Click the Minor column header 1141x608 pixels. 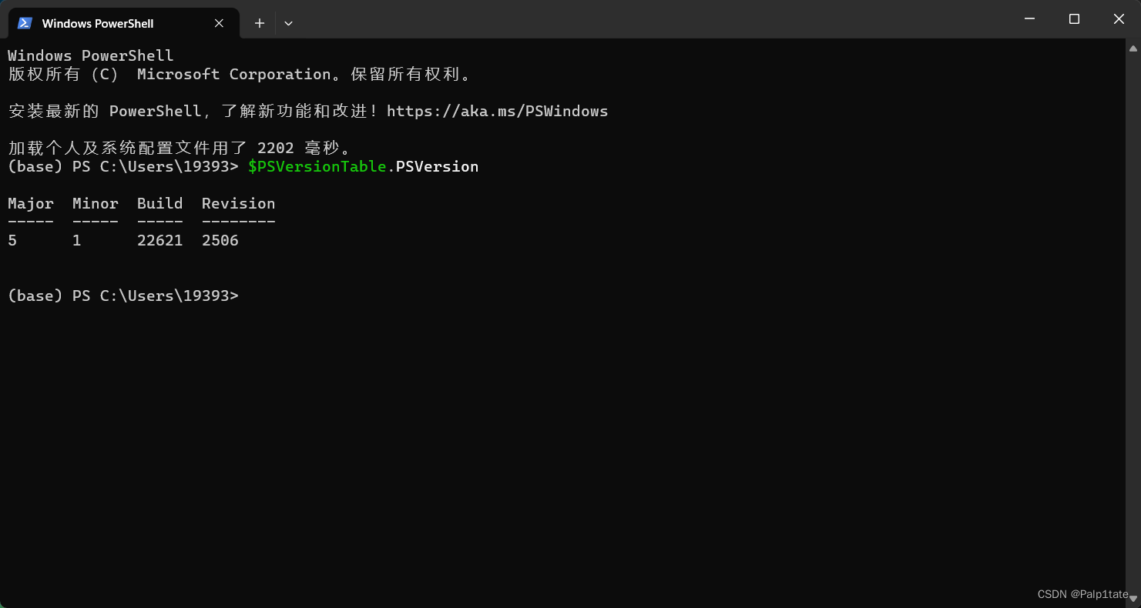(96, 203)
